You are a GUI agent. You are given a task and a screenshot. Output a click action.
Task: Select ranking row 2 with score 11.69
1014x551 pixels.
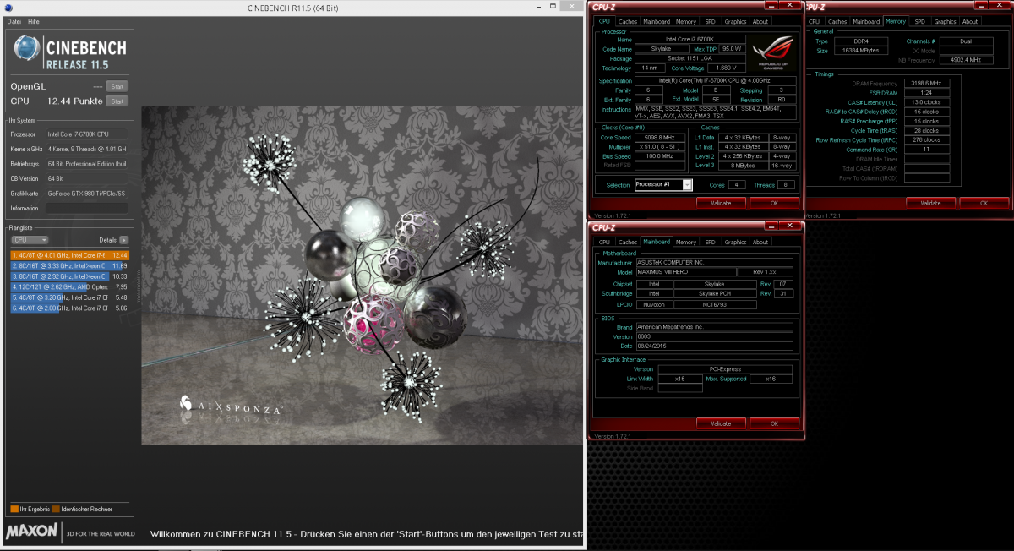click(x=69, y=265)
